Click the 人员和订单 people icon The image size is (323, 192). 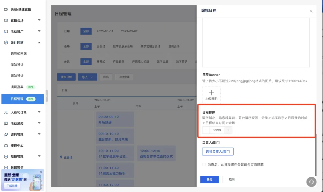tap(6, 112)
